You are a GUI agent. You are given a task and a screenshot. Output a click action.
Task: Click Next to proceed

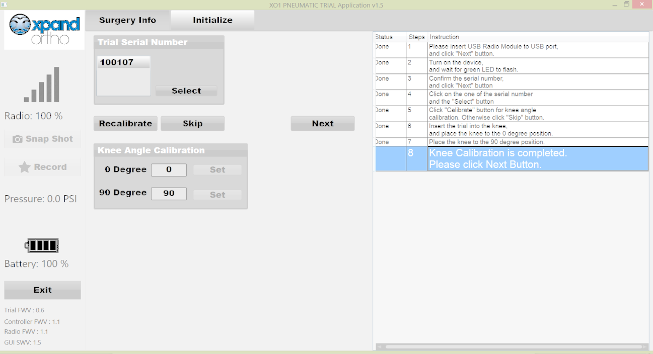tap(323, 124)
